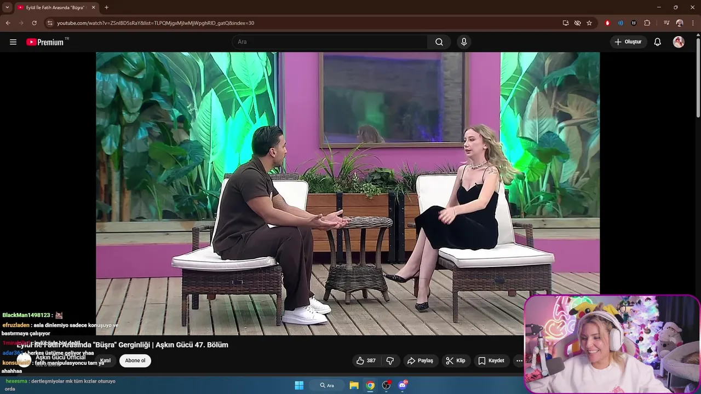
Task: Focus the YouTube Ara search field
Action: [330, 42]
